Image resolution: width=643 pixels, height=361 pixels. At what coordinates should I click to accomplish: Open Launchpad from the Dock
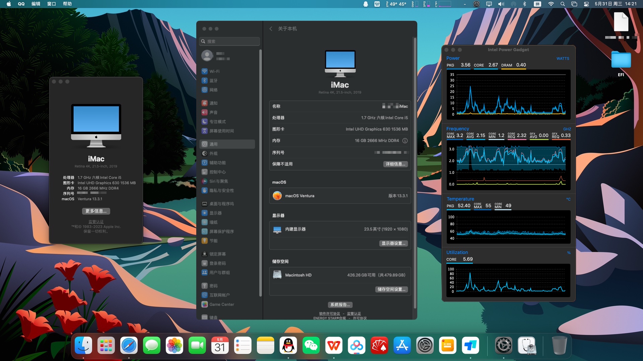tap(106, 345)
